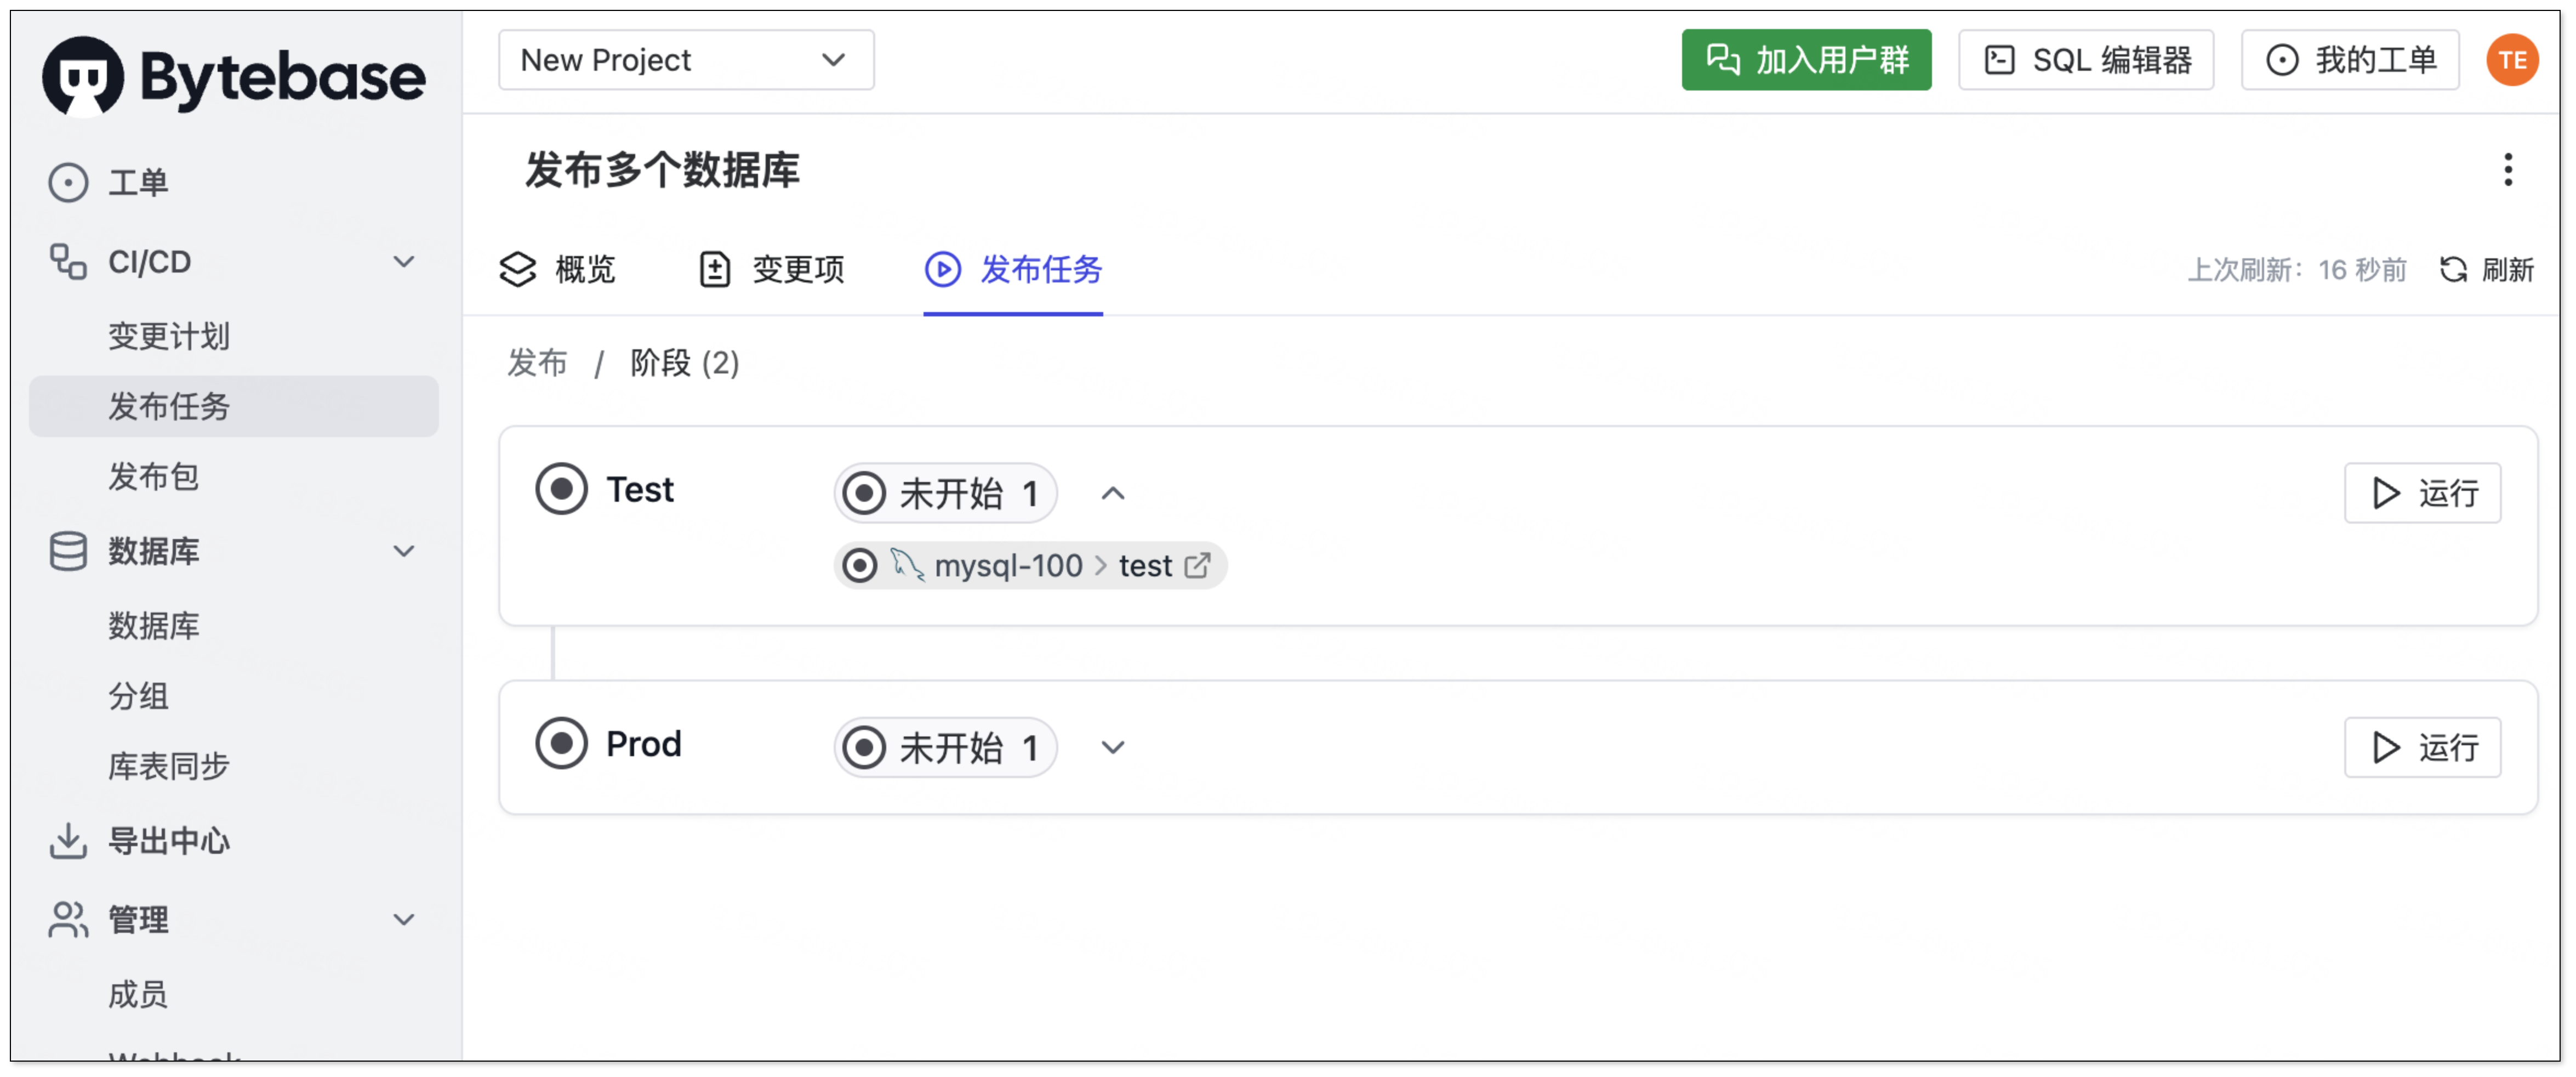
Task: Collapse the CI/CD sidebar section
Action: click(403, 261)
